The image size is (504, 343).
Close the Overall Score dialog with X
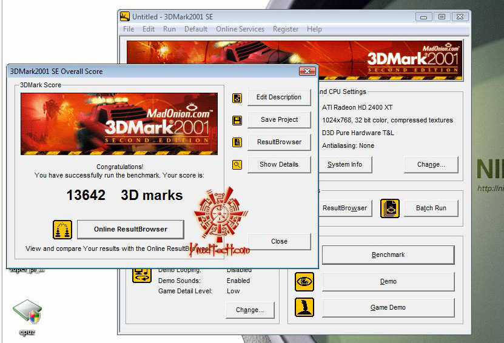click(x=307, y=71)
